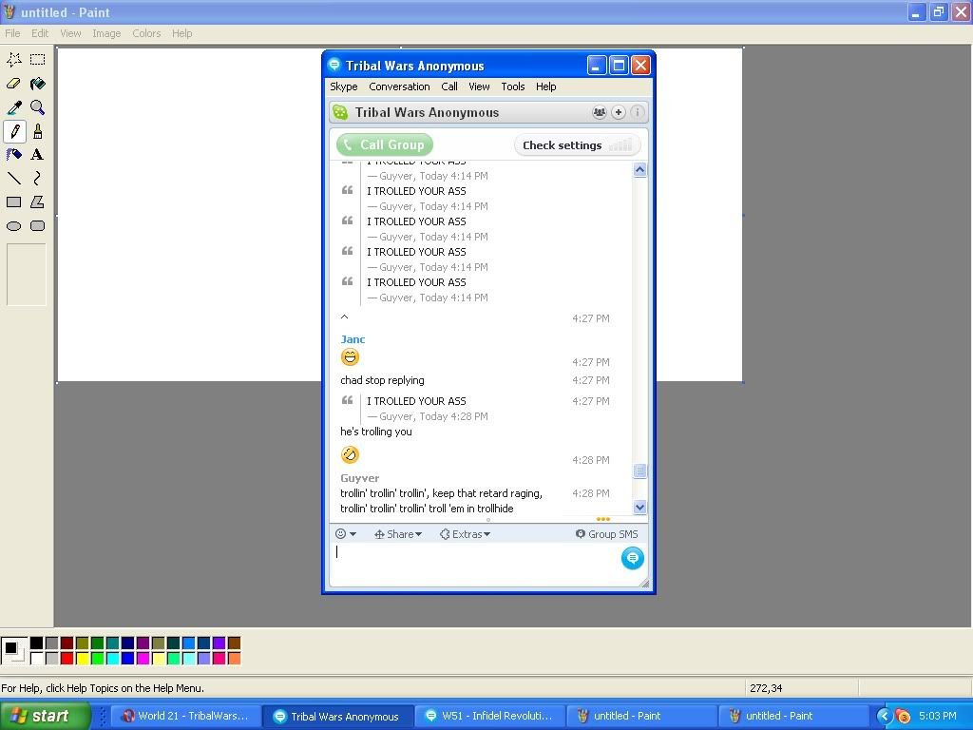Click the chat scrollbar up arrow
The height and width of the screenshot is (730, 973).
pos(639,169)
